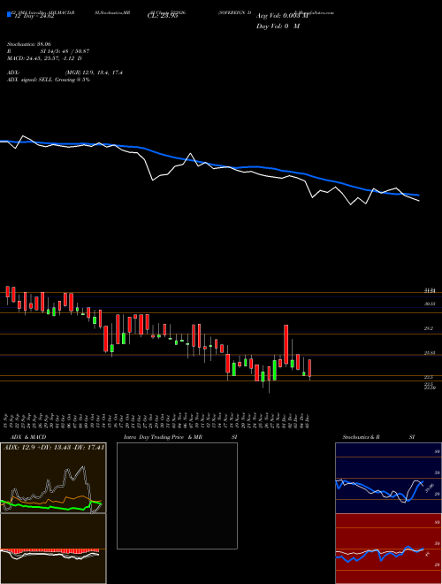Click the ADX indicator chart panel
Viewport: 442px width, 584px height.
pyautogui.click(x=53, y=478)
